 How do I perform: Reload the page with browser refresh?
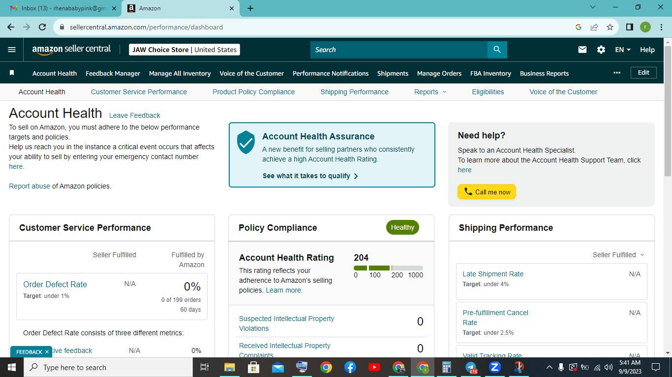[x=42, y=27]
